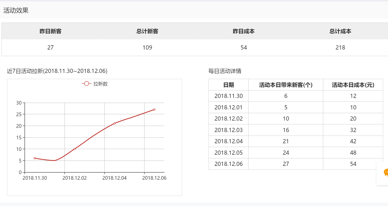
Task: Select the 昨日成本 summary value 54
Action: pyautogui.click(x=244, y=47)
